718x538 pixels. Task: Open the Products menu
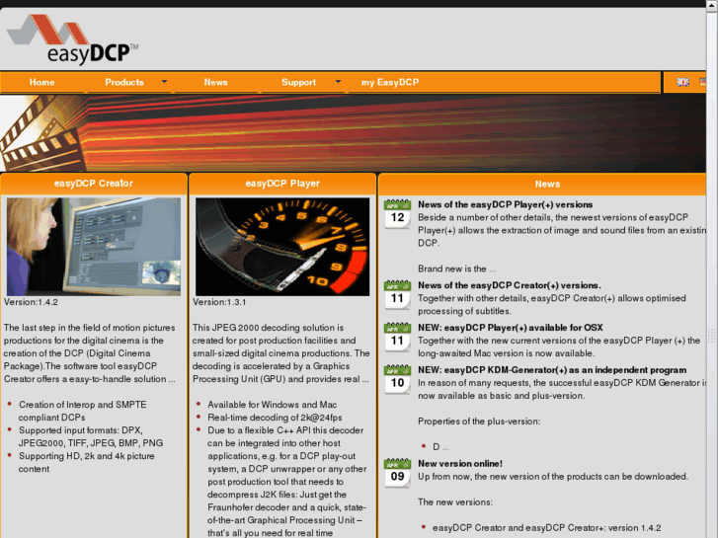coord(124,82)
